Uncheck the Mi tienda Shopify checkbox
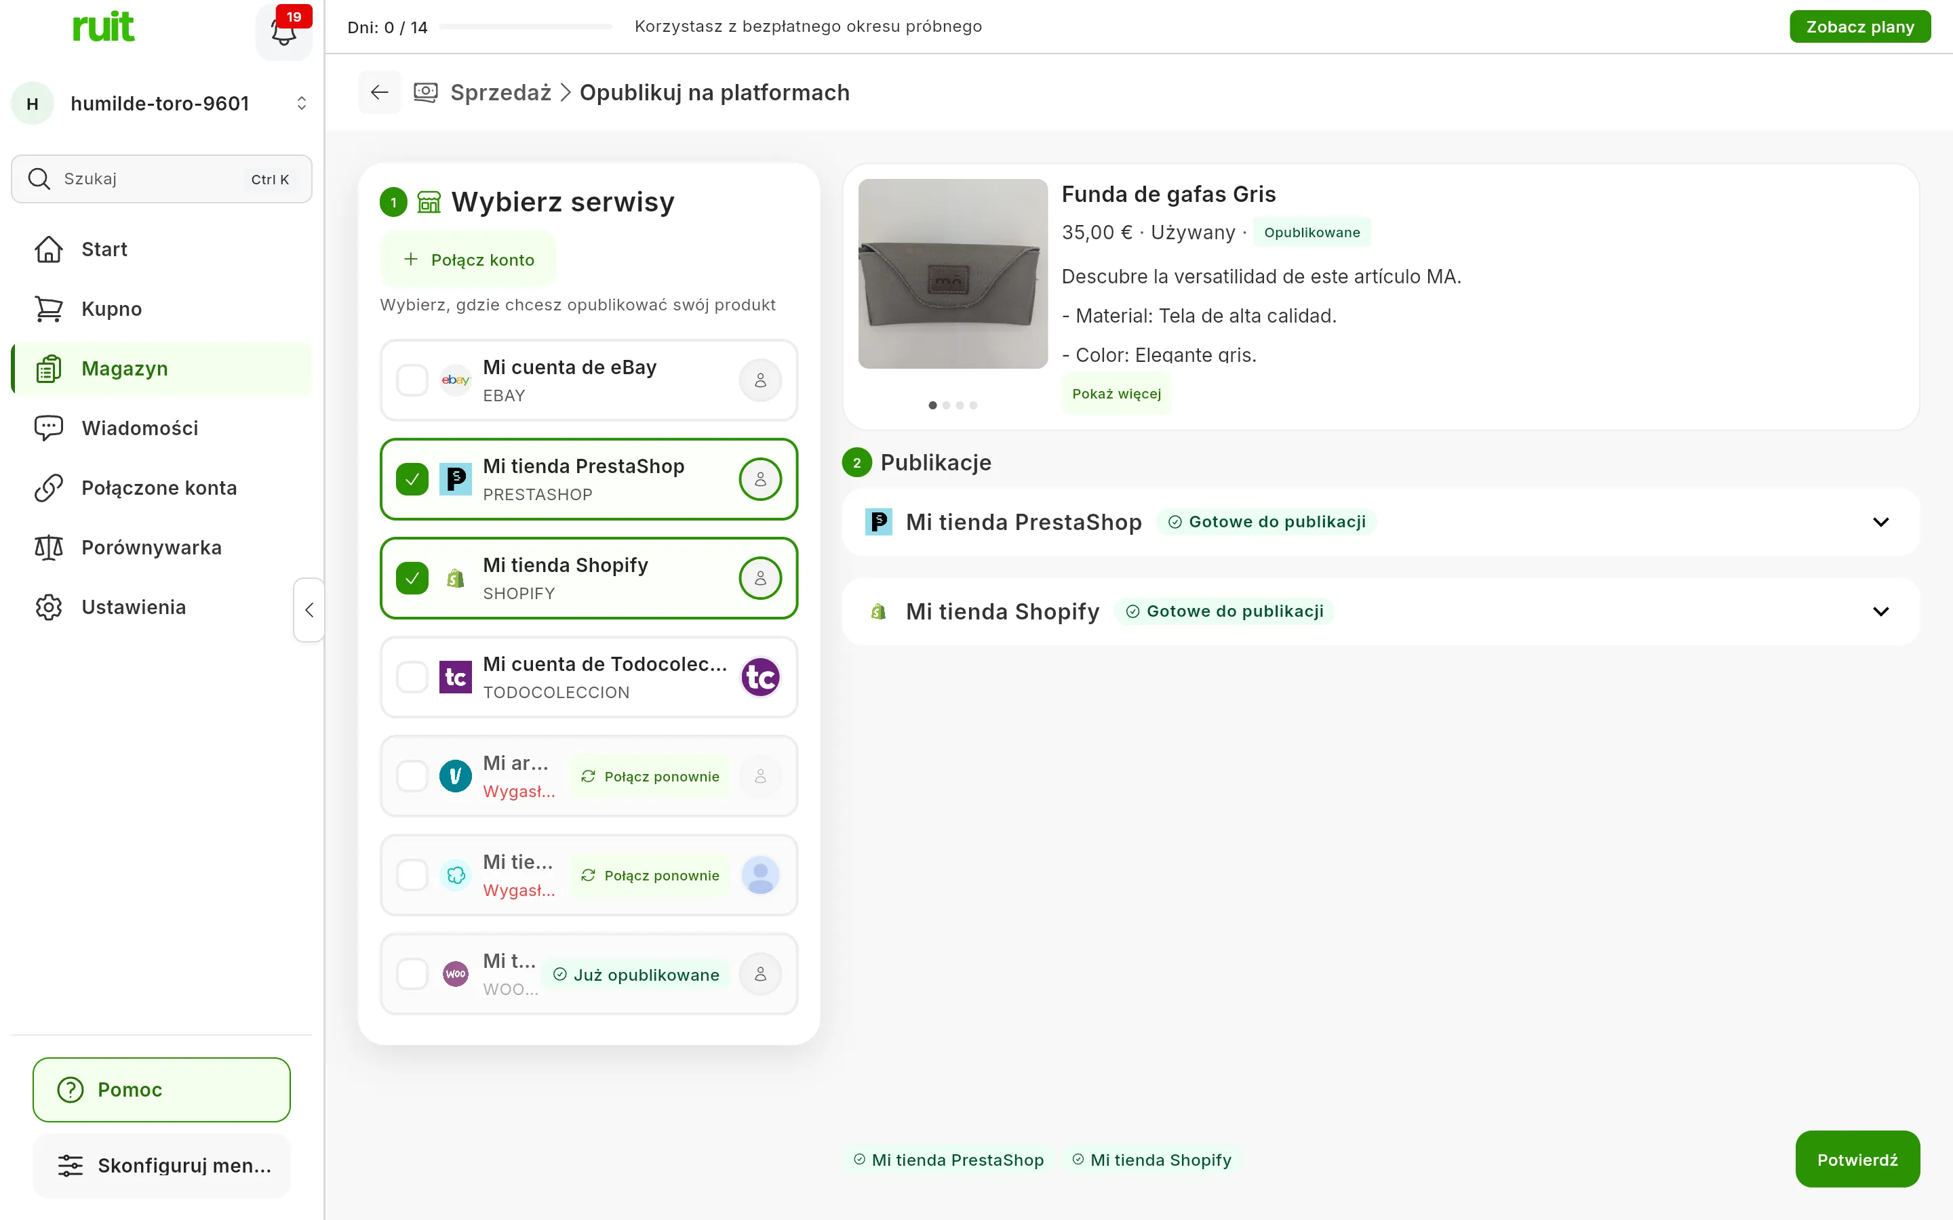 tap(412, 579)
